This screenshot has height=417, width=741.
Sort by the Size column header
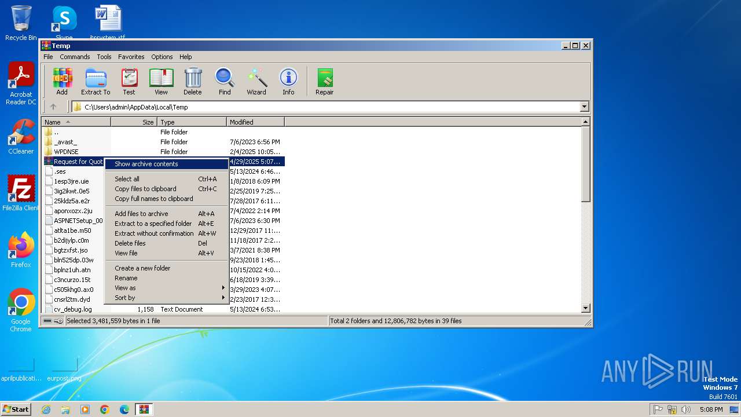134,122
